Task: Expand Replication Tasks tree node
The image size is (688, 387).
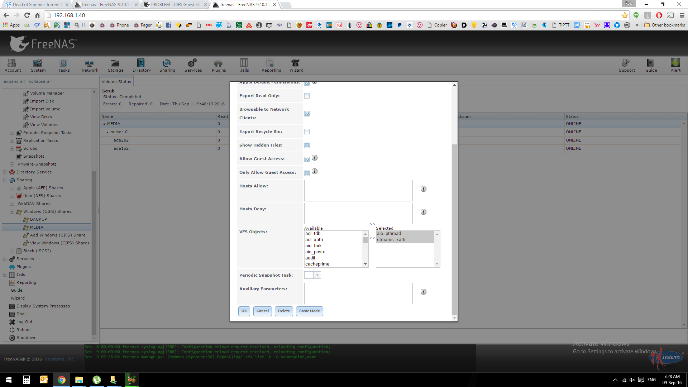Action: [x=12, y=140]
